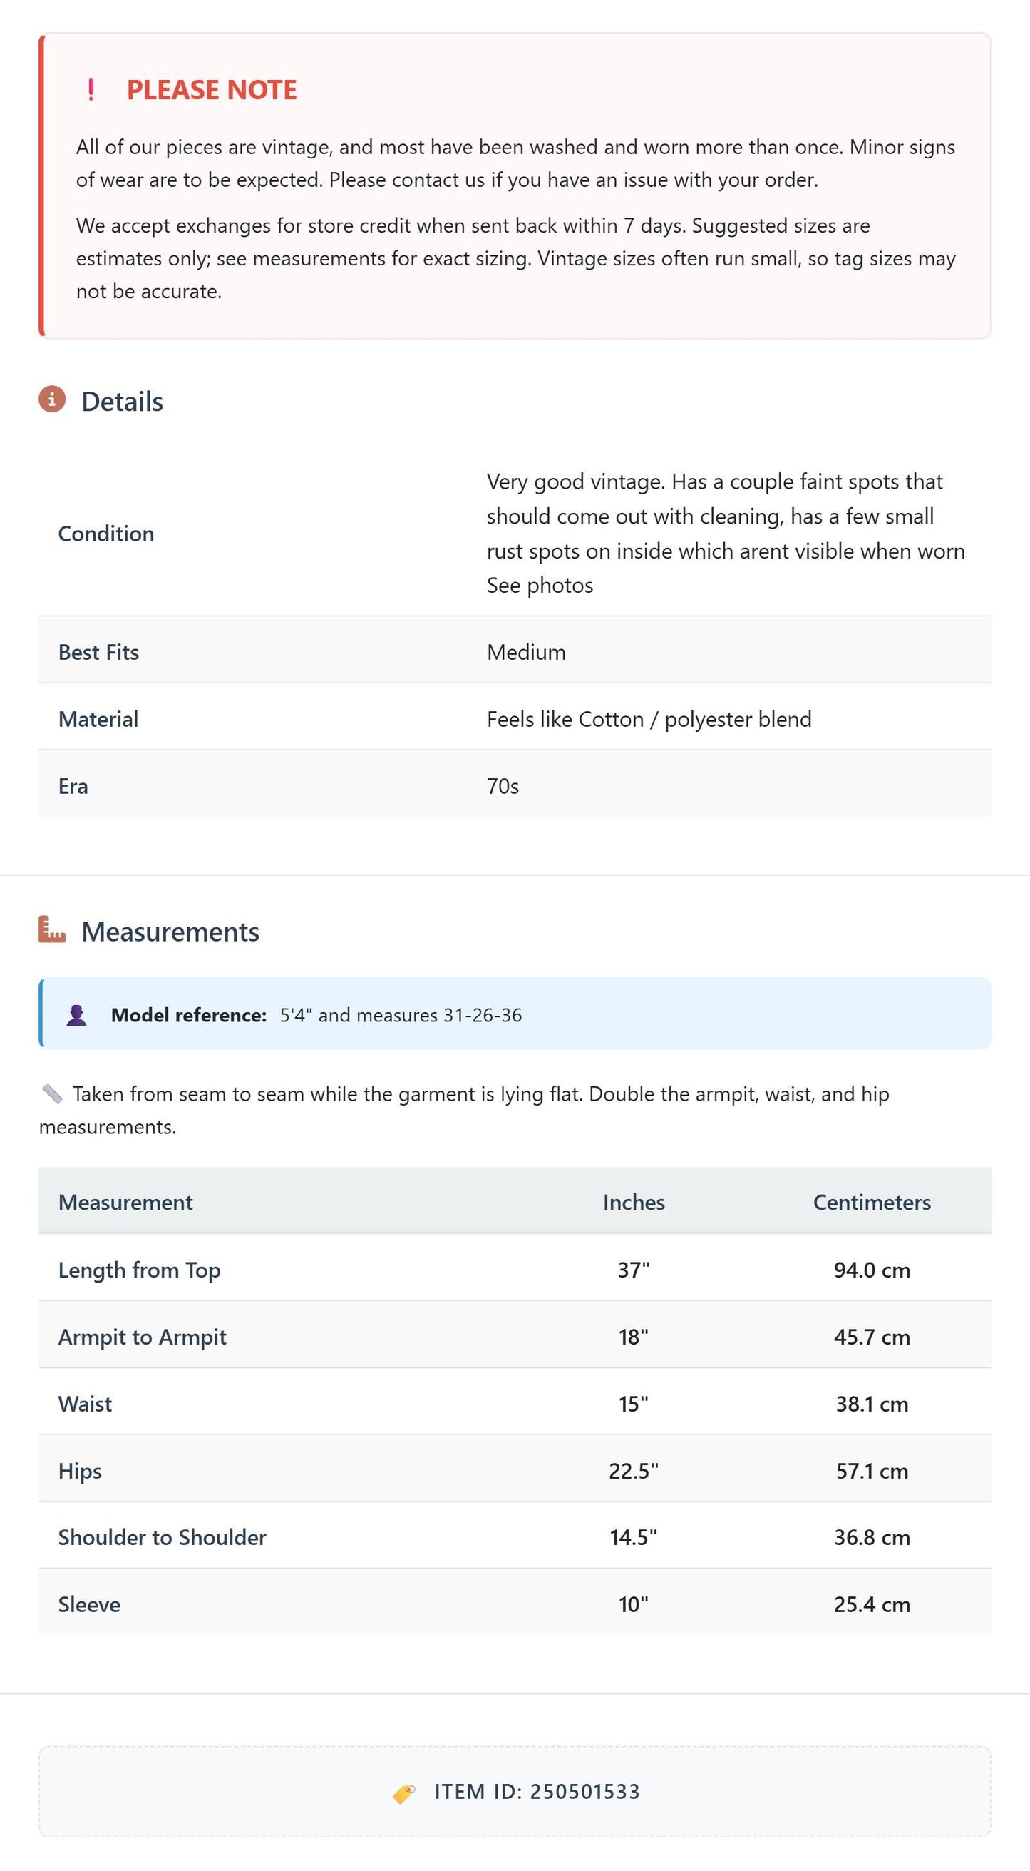
Task: Click the yellow tag icon by Item ID
Action: click(404, 1793)
